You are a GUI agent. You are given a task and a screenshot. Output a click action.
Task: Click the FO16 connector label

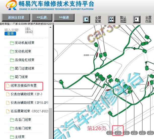[142, 133]
